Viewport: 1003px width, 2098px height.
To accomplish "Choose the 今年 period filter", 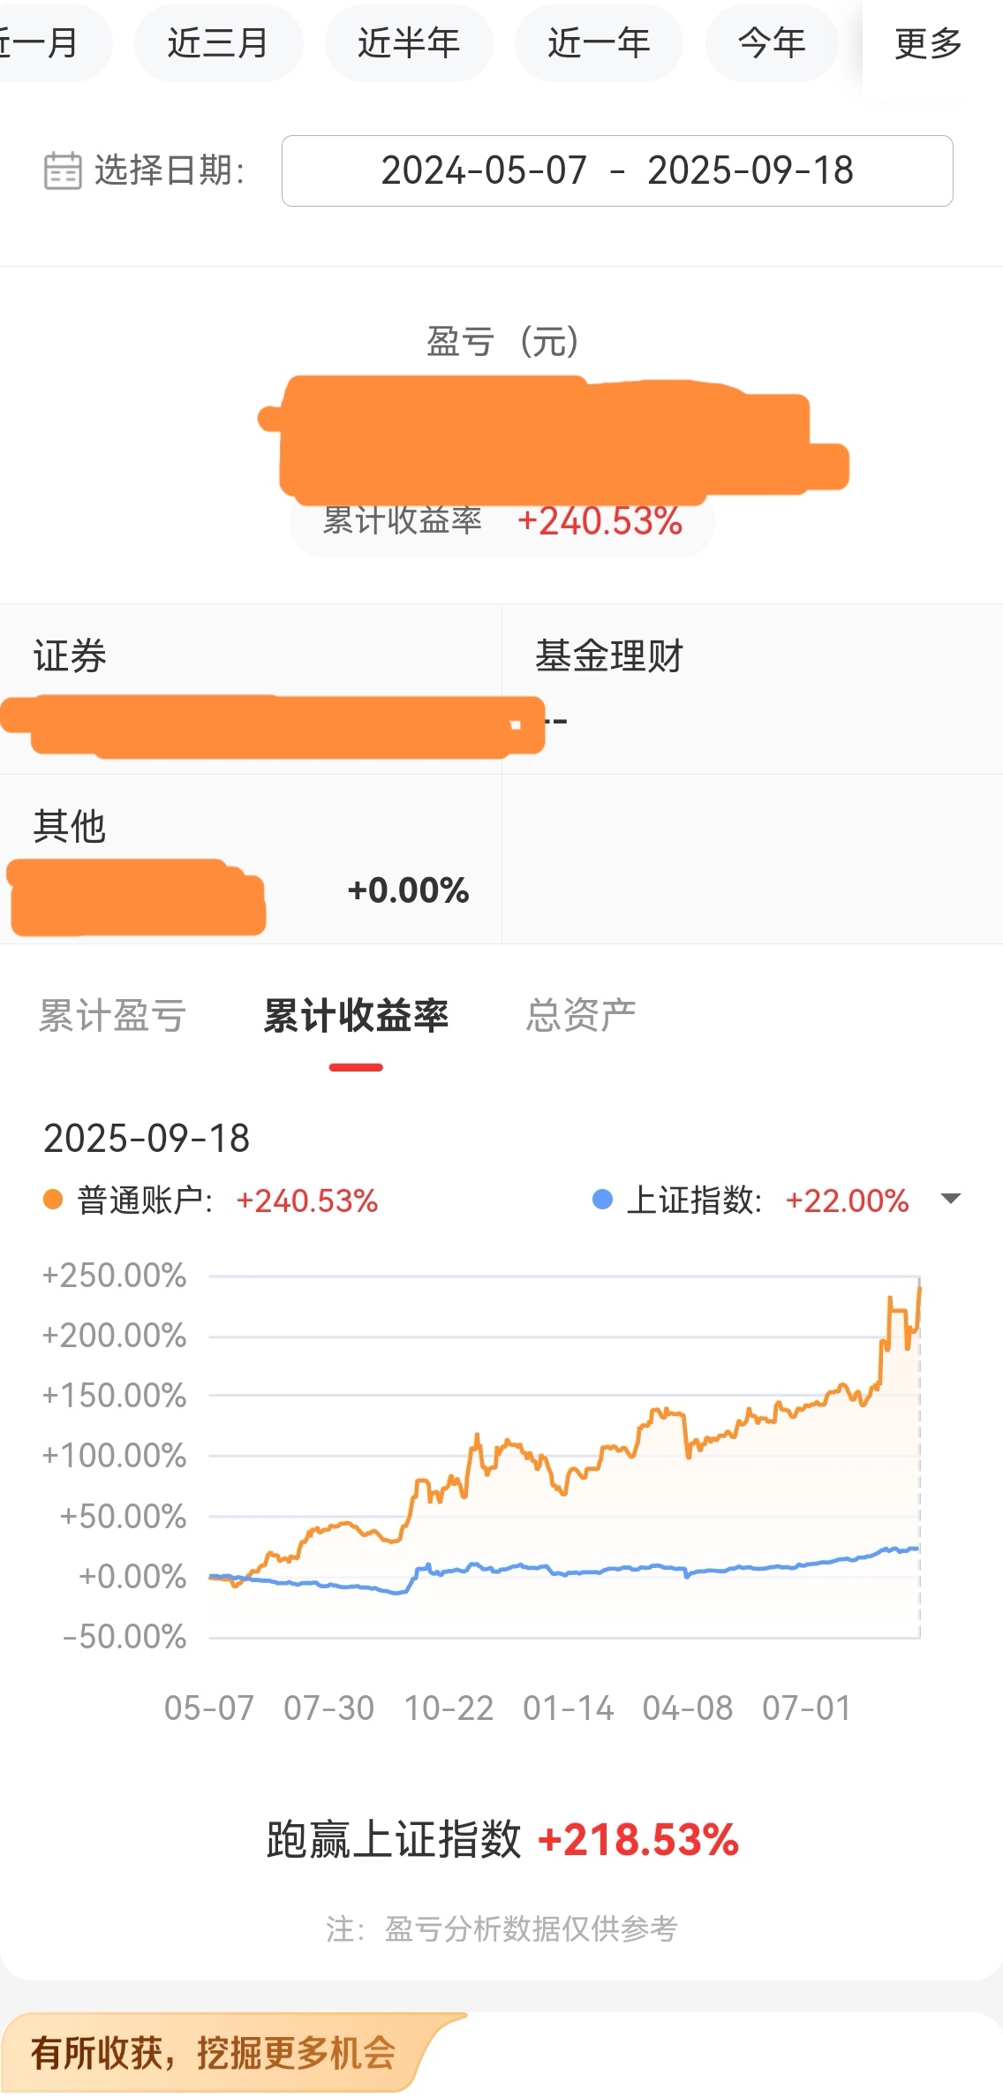I will tap(772, 42).
